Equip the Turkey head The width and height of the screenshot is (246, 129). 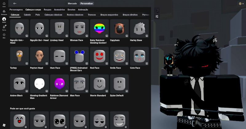click(x=19, y=56)
